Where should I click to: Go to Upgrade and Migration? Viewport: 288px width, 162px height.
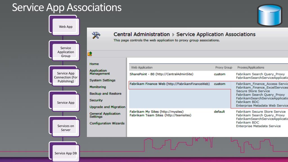click(x=107, y=107)
